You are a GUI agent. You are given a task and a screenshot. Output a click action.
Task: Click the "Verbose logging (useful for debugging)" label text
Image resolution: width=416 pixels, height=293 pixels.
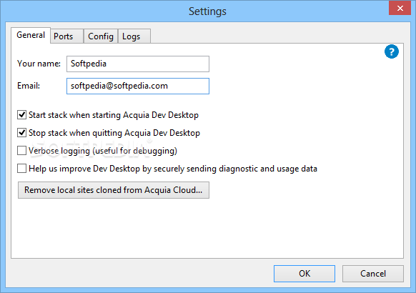click(x=103, y=151)
